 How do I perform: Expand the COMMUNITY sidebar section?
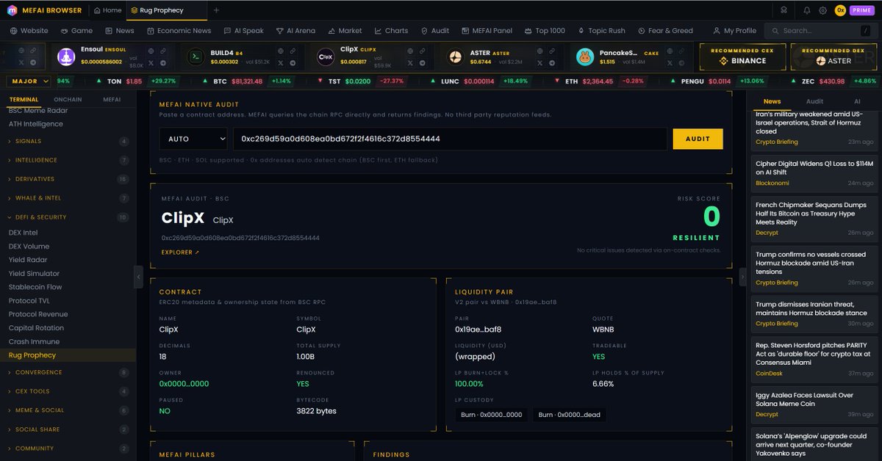point(68,449)
